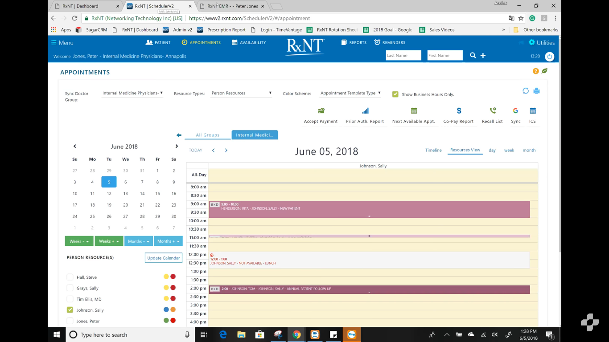The image size is (609, 342).
Task: Open Chrome in the Windows taskbar
Action: click(296, 334)
